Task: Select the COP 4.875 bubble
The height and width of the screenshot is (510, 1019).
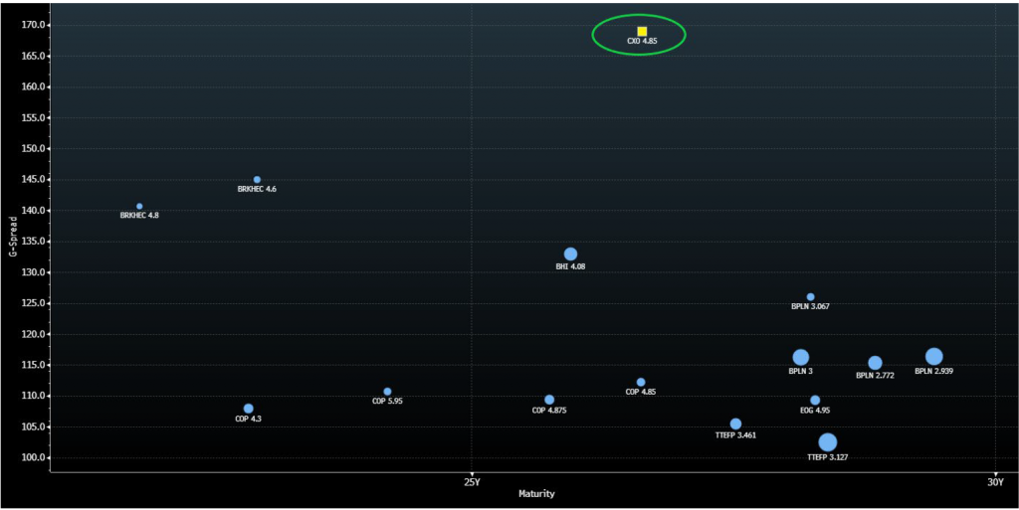Action: (549, 400)
